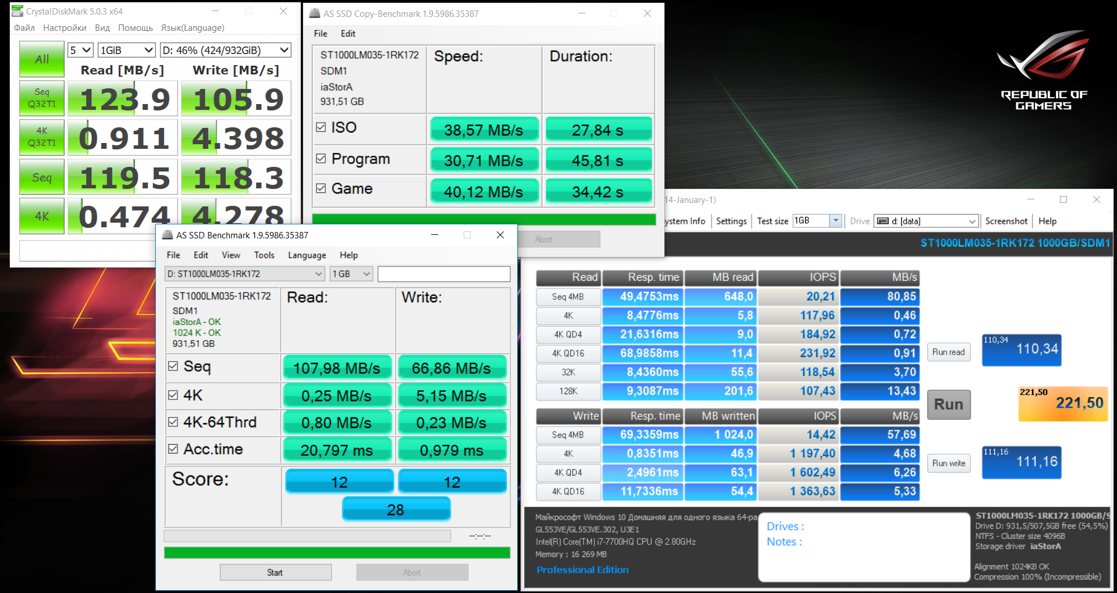Open the D: ST1000LM035 drive dropdown

(244, 274)
